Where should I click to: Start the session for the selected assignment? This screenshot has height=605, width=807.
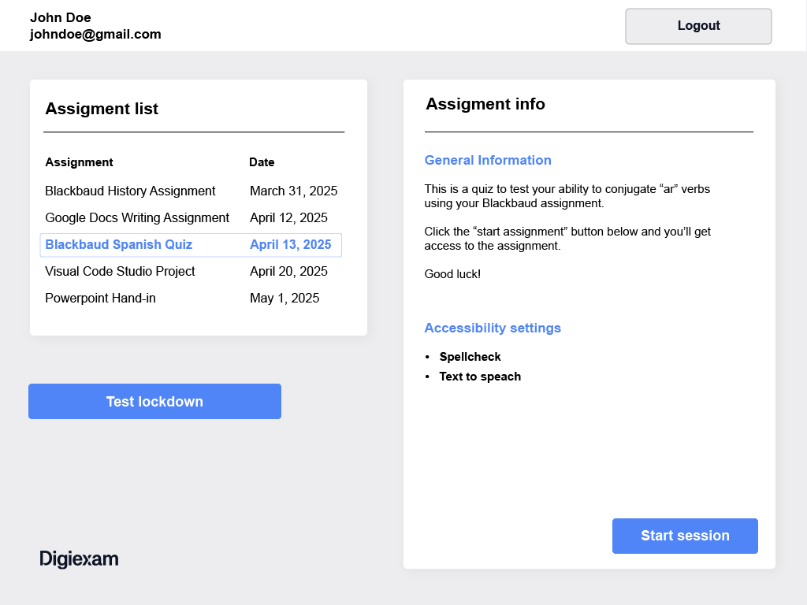[685, 536]
